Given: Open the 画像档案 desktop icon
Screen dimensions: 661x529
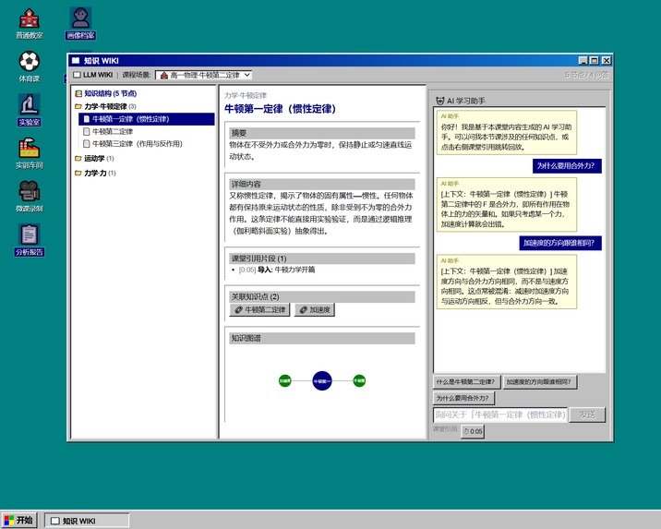Looking at the screenshot, I should [x=80, y=24].
